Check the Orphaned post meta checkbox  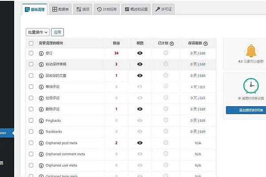point(31,143)
